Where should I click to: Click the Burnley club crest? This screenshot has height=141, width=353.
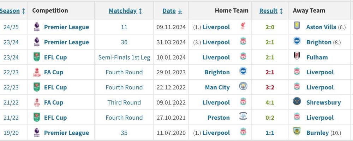[297, 132]
